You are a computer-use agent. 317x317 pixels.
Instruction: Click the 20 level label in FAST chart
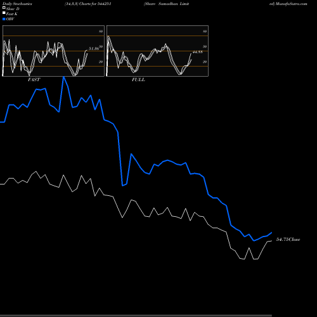tap(101, 61)
